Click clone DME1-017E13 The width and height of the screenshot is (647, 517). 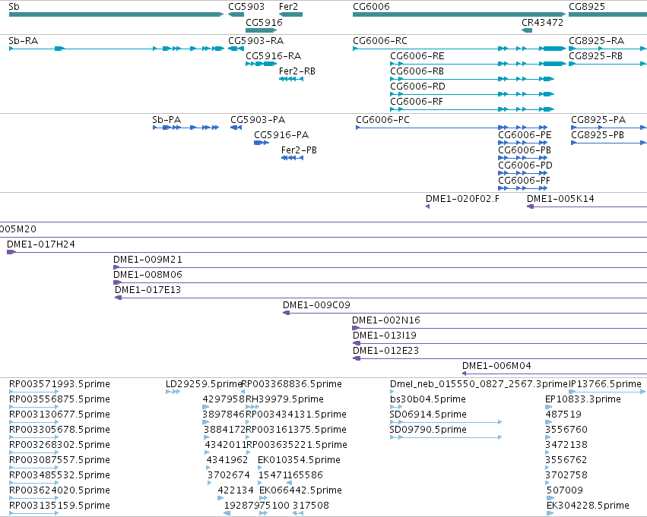[x=147, y=291]
